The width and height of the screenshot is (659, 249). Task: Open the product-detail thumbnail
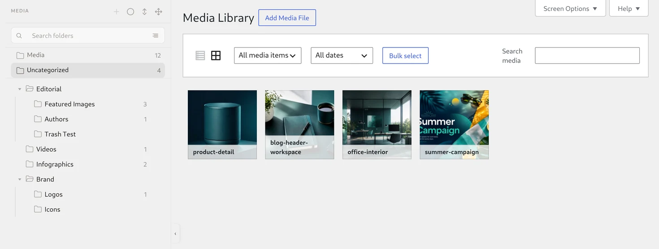pyautogui.click(x=222, y=124)
